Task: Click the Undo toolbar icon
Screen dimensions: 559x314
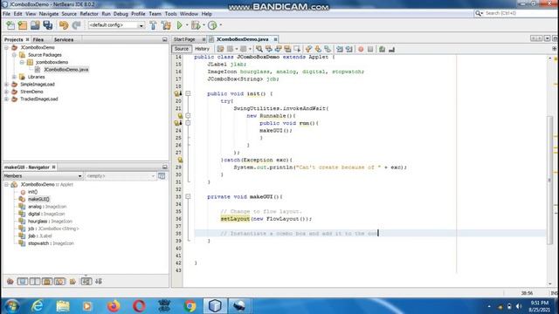Action: [x=64, y=25]
